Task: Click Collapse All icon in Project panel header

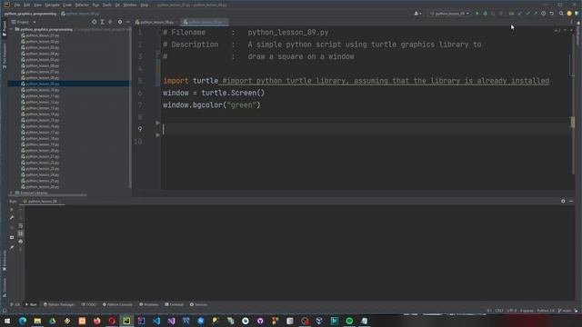Action: 110,22
